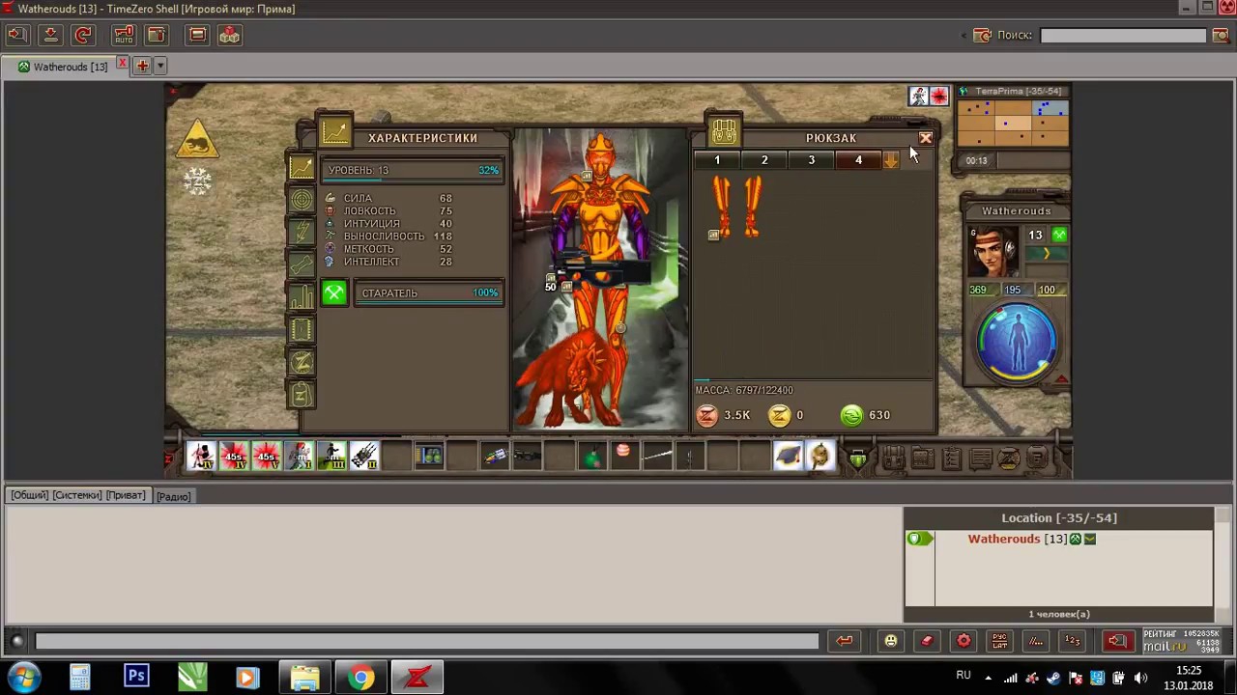Open the backpack icon in bottom menu
This screenshot has width=1237, height=695.
tap(893, 459)
